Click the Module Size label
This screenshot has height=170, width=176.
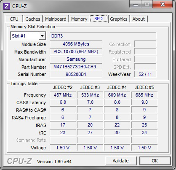tap(34, 44)
